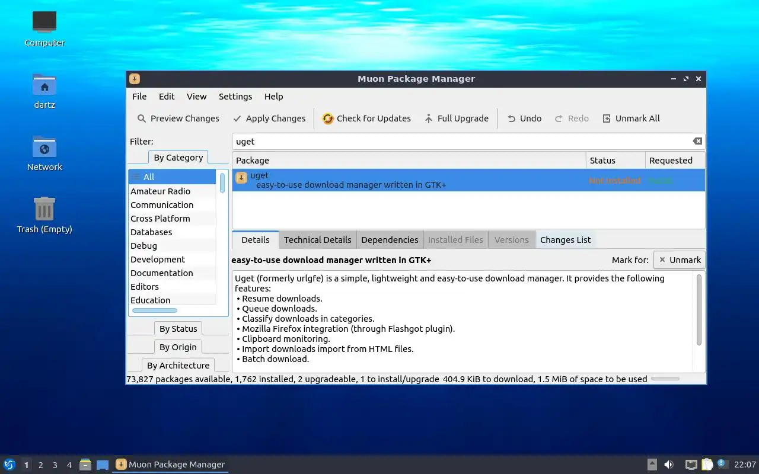Image resolution: width=759 pixels, height=474 pixels.
Task: Select the Details tab
Action: 256,240
